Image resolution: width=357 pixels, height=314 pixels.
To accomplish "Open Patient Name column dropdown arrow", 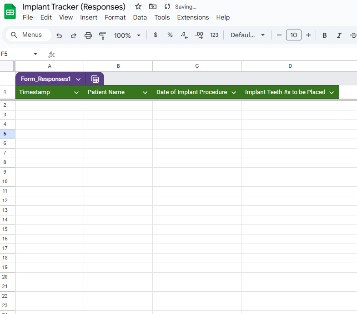I will pos(145,92).
